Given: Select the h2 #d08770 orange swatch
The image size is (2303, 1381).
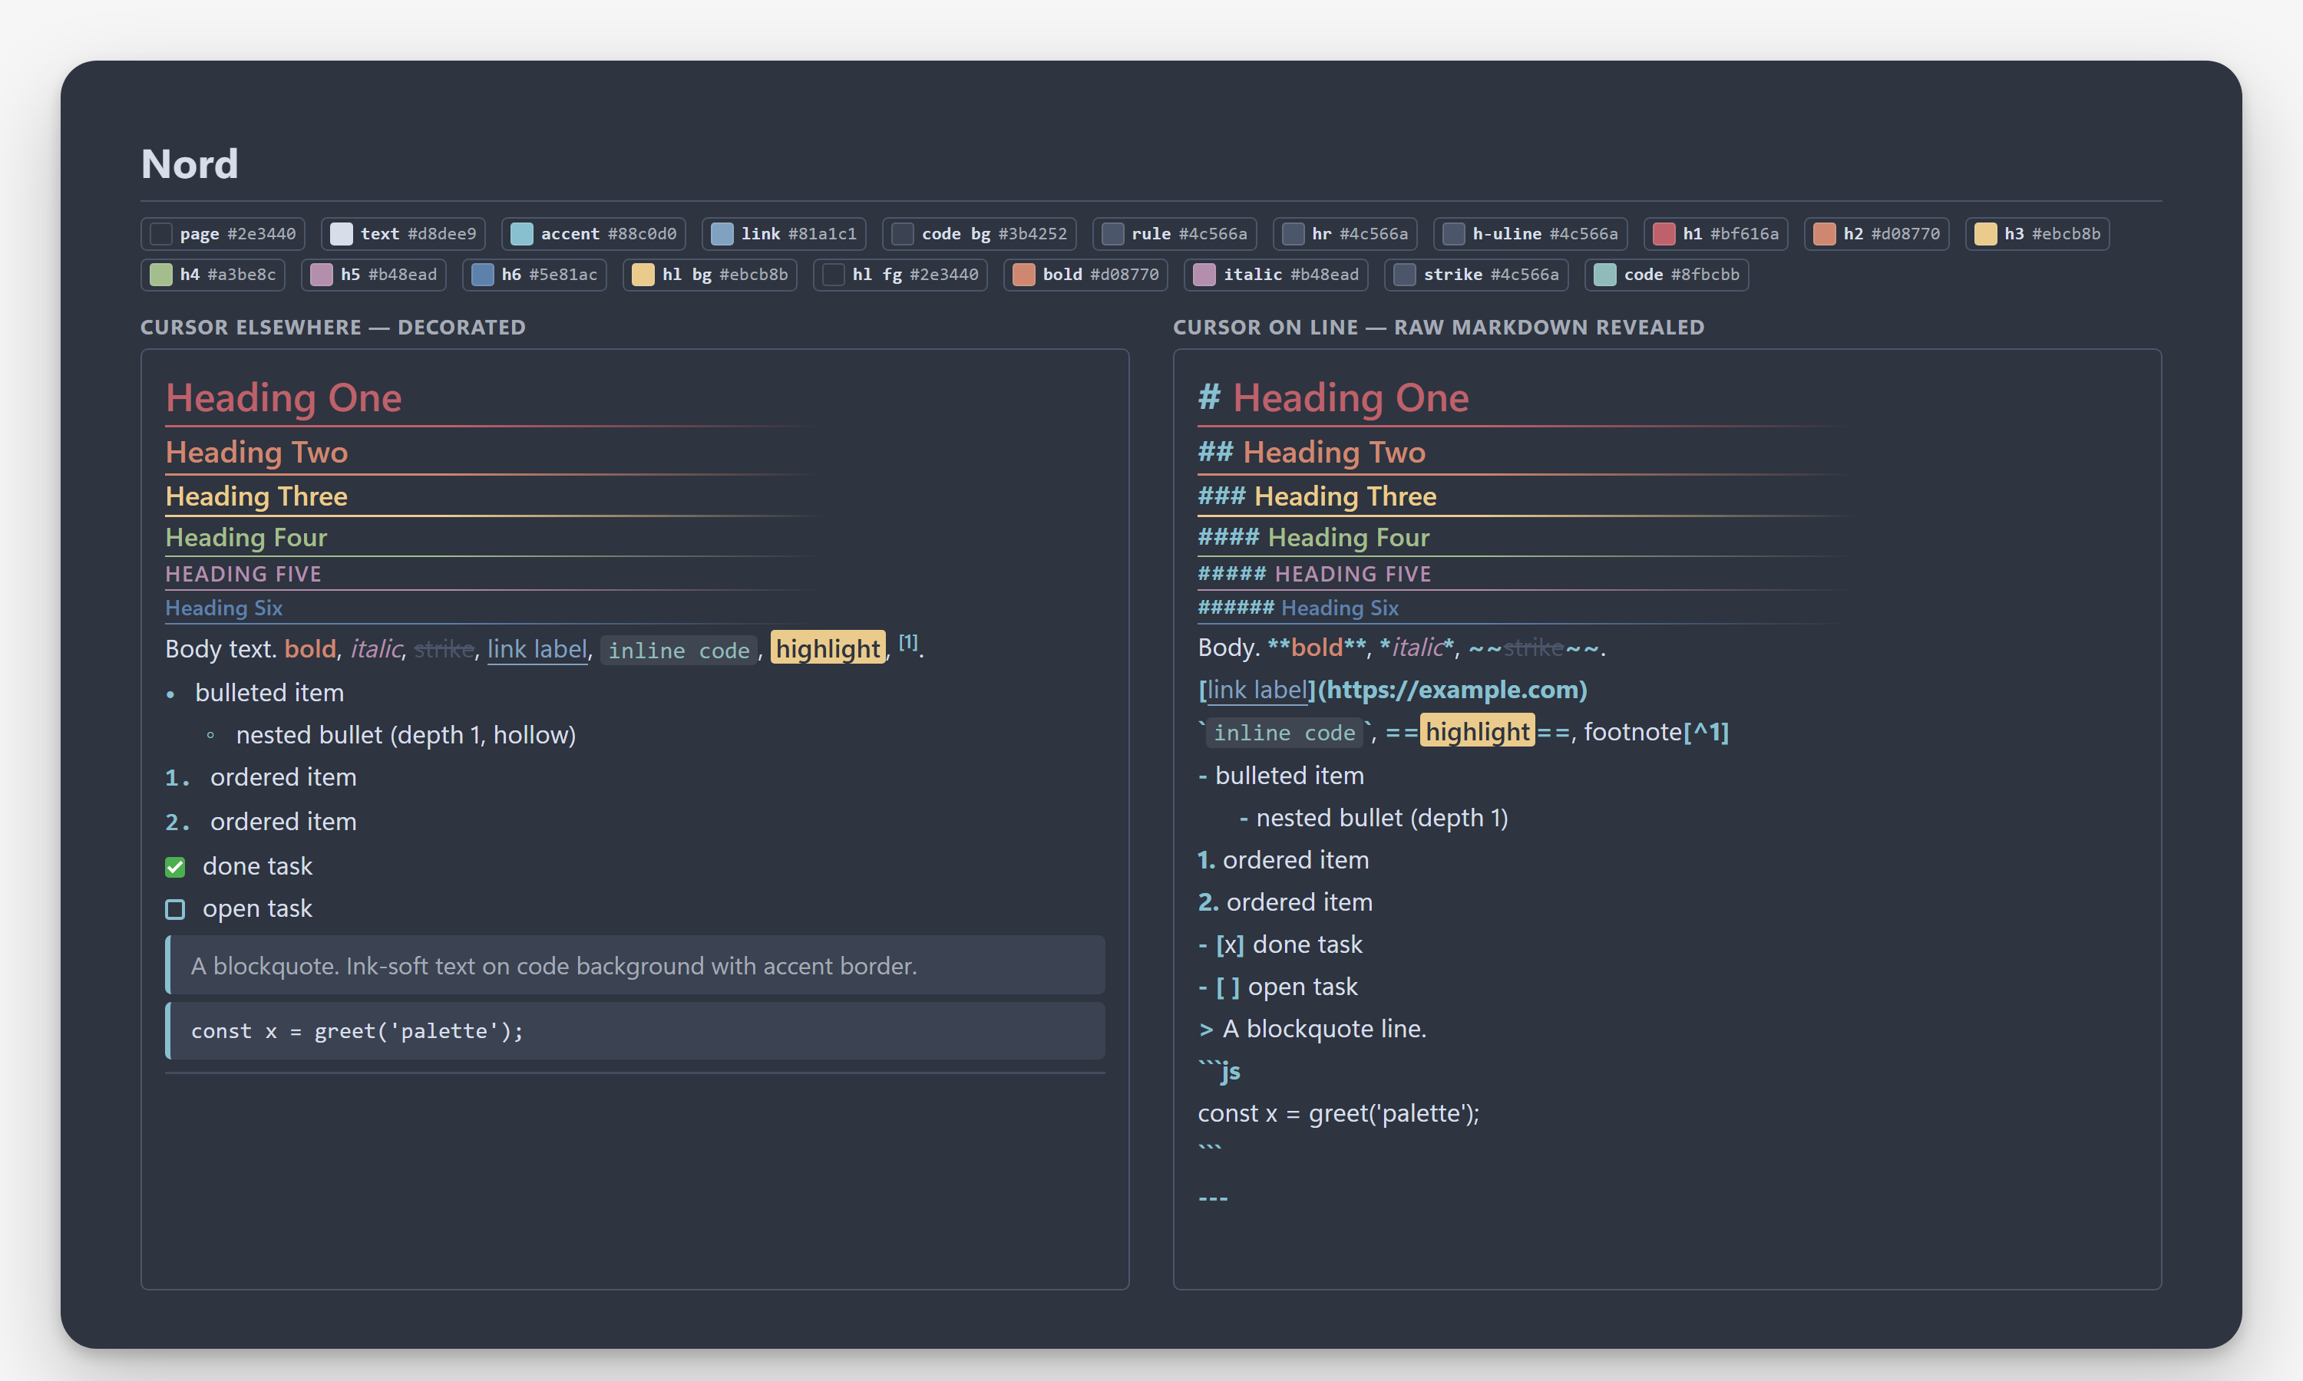Looking at the screenshot, I should point(1877,233).
